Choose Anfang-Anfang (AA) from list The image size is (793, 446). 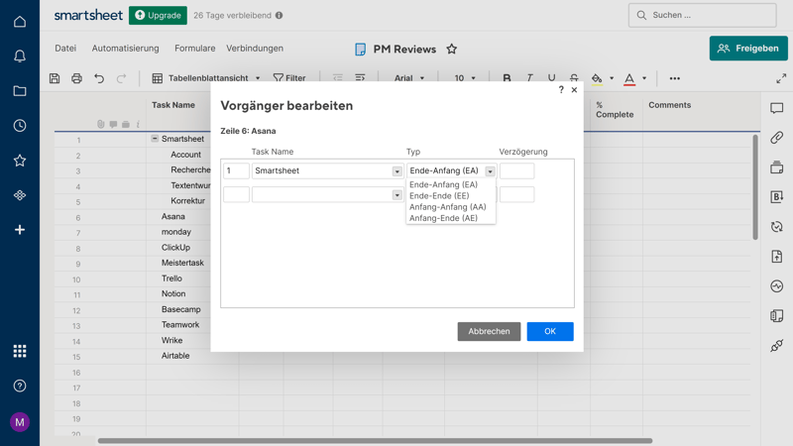447,207
